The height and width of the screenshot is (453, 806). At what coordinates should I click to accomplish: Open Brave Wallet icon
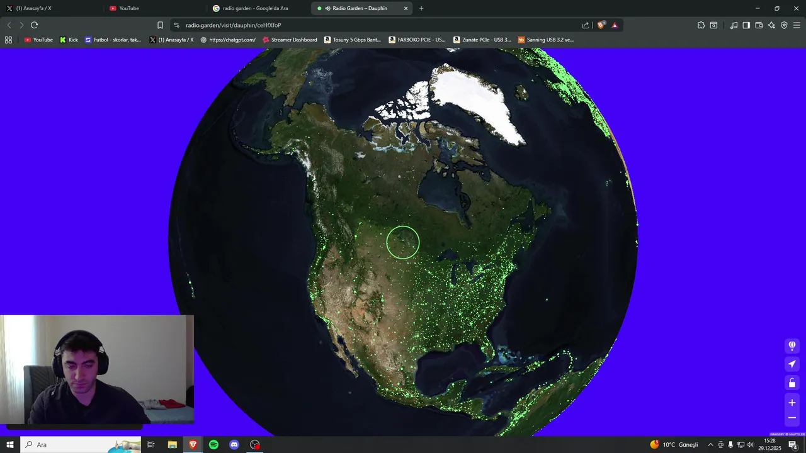point(759,25)
